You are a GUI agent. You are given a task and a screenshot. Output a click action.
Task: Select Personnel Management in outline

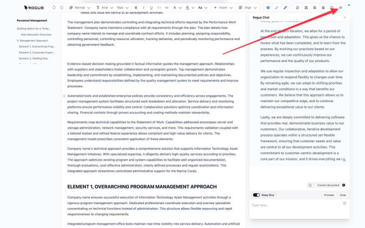click(32, 21)
